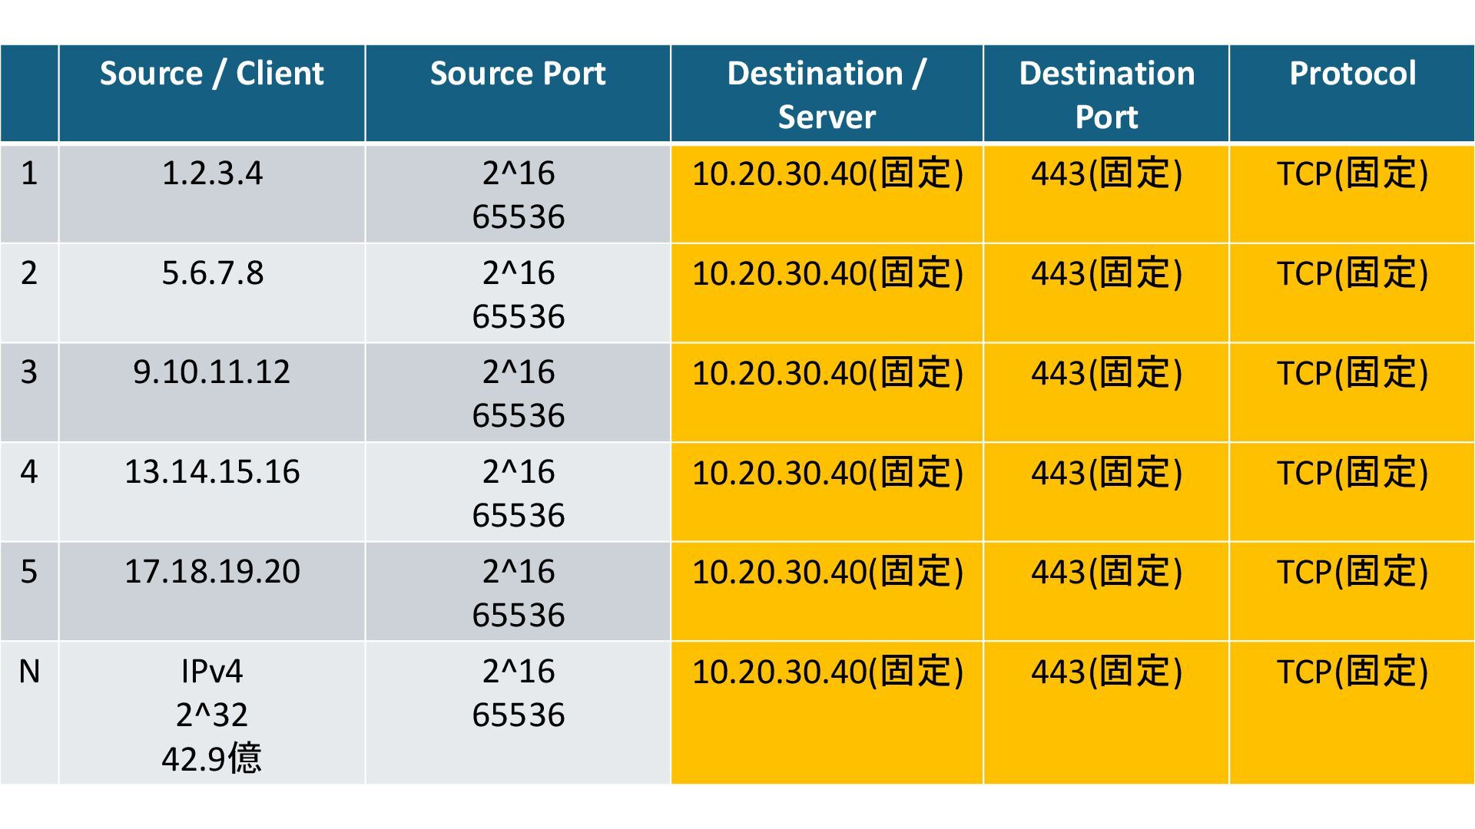The width and height of the screenshot is (1475, 829).
Task: Select the Destination Port header cell
Action: click(1106, 94)
